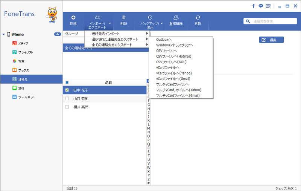
Task: Click the search magnifier icon
Action: (248, 21)
